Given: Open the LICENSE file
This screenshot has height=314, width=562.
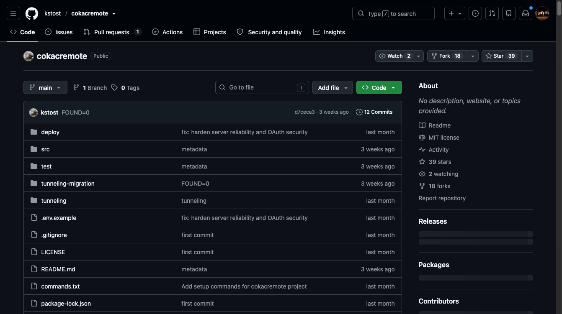Looking at the screenshot, I should click(53, 252).
